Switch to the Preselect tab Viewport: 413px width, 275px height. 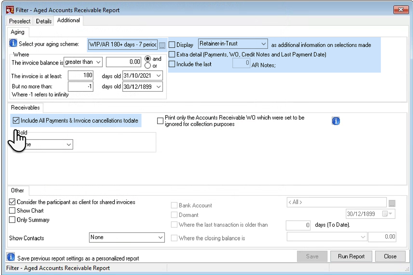click(x=20, y=21)
